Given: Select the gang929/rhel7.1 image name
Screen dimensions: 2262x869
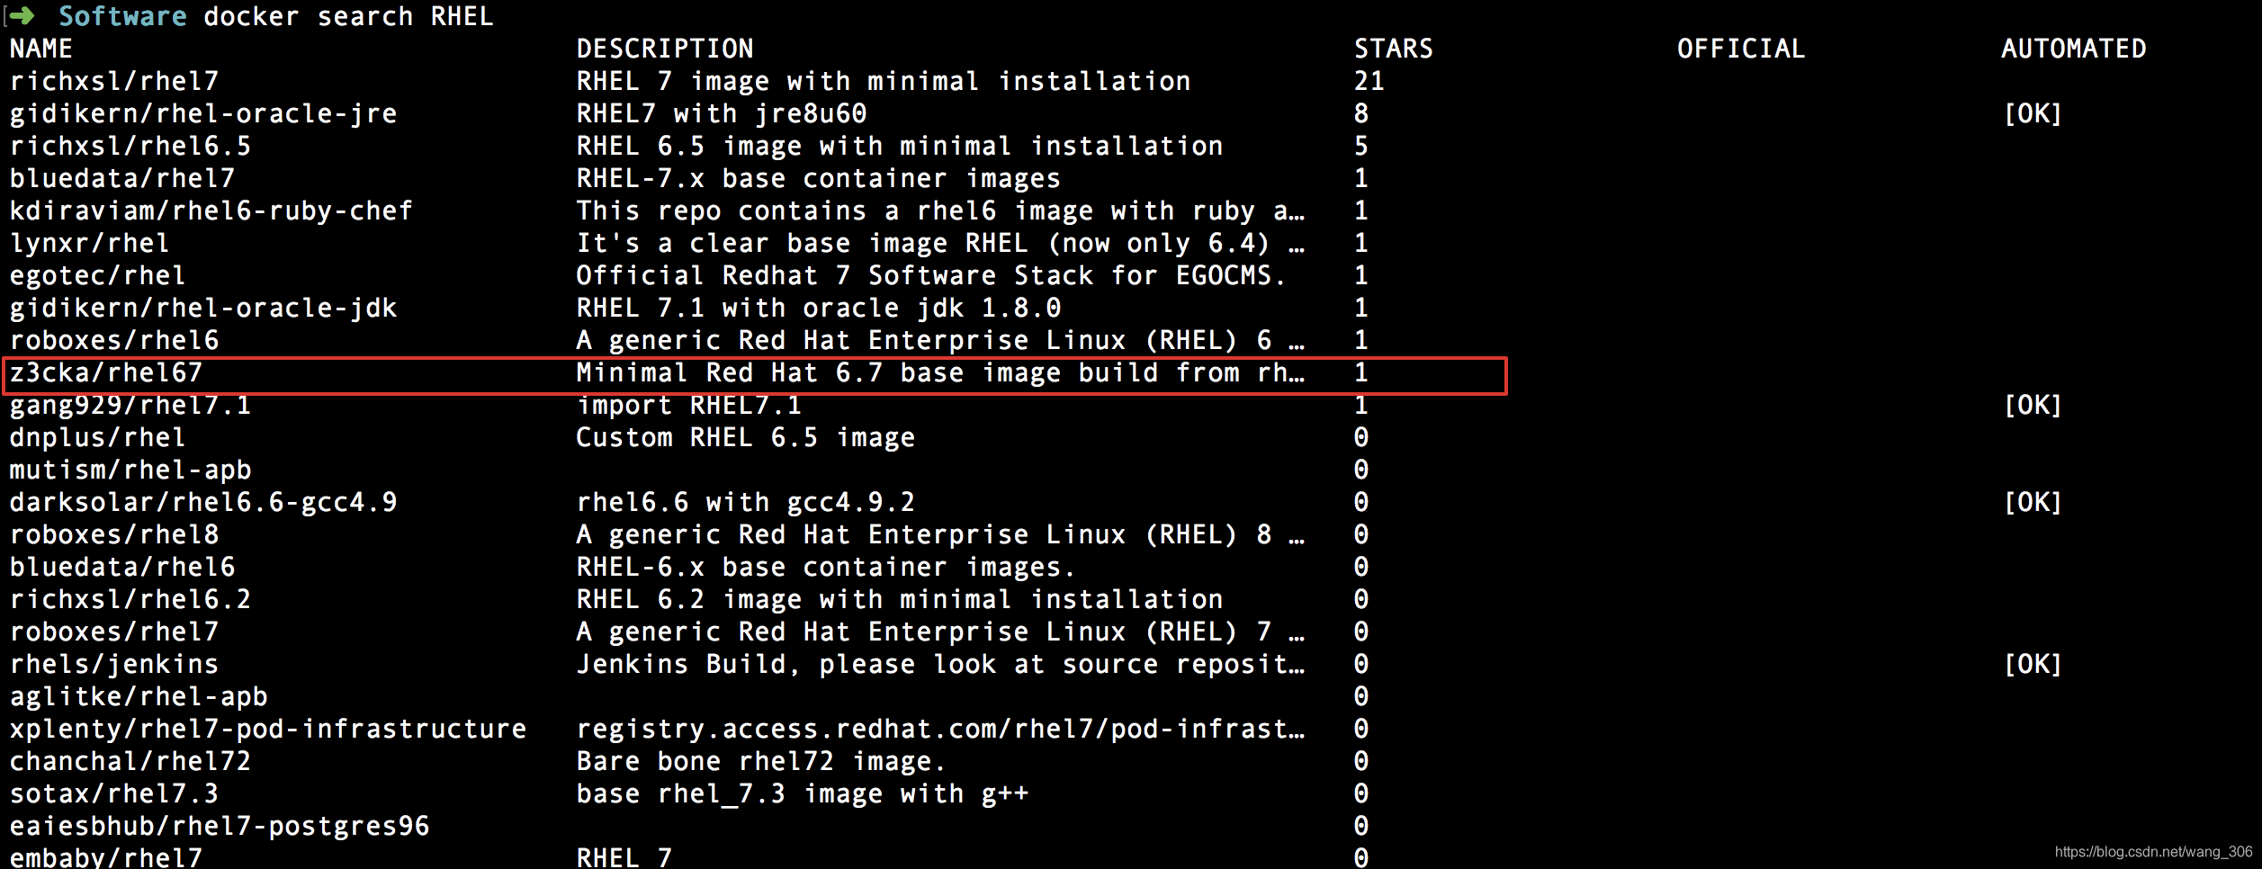Looking at the screenshot, I should point(130,405).
